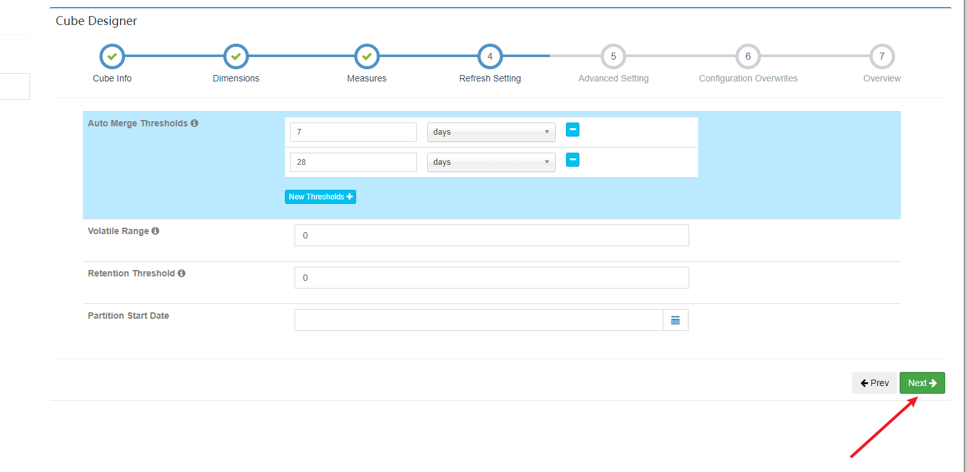Viewport: 967px width, 472px height.
Task: Go to the Next step
Action: click(922, 383)
